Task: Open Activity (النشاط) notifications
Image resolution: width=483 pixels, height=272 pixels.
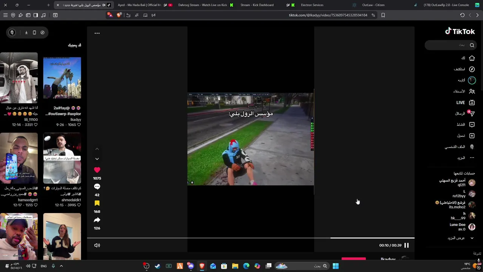Action: click(466, 124)
